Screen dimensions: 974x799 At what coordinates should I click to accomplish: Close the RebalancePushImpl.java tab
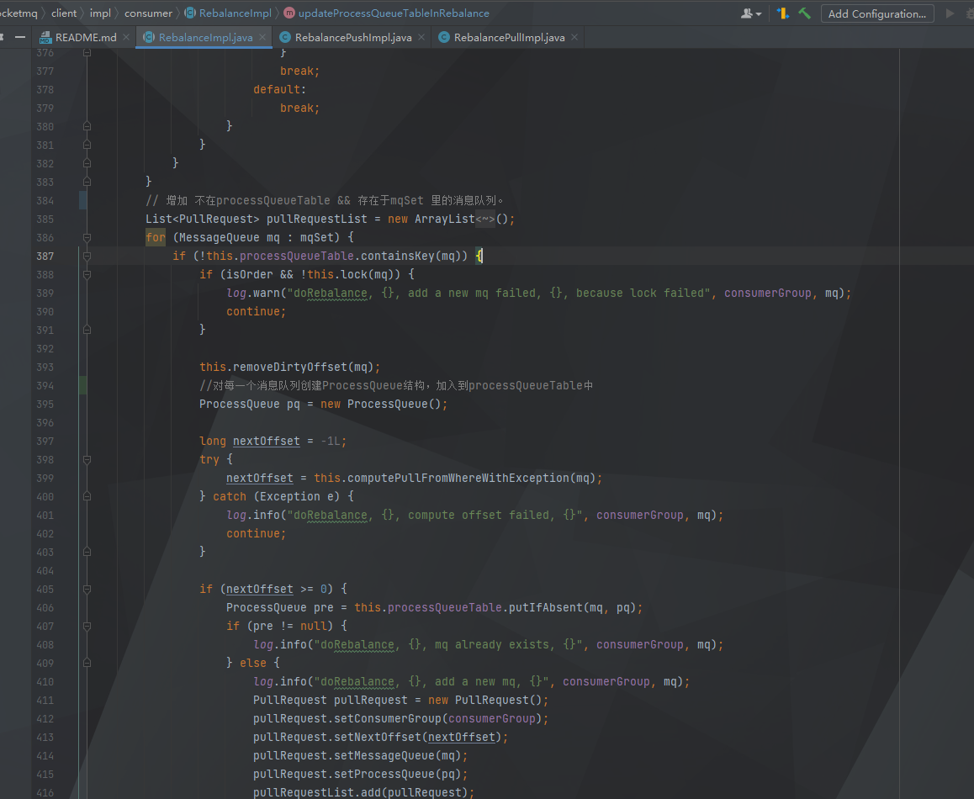pos(421,37)
